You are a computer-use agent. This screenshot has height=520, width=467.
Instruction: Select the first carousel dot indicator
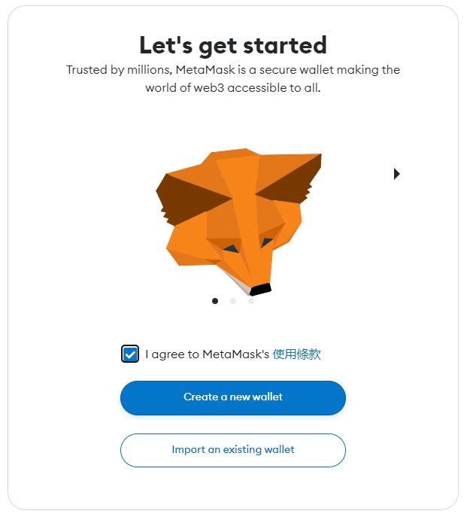click(215, 301)
